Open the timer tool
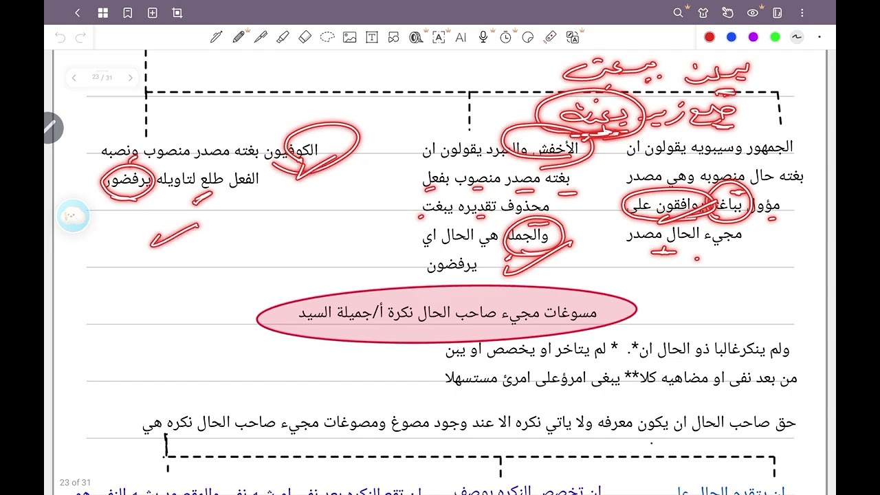The image size is (880, 495). point(506,37)
